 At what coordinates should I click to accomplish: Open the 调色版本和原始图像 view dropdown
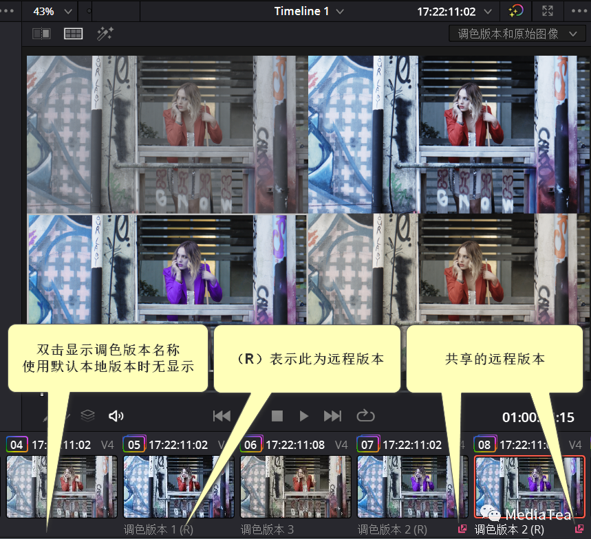pyautogui.click(x=517, y=33)
